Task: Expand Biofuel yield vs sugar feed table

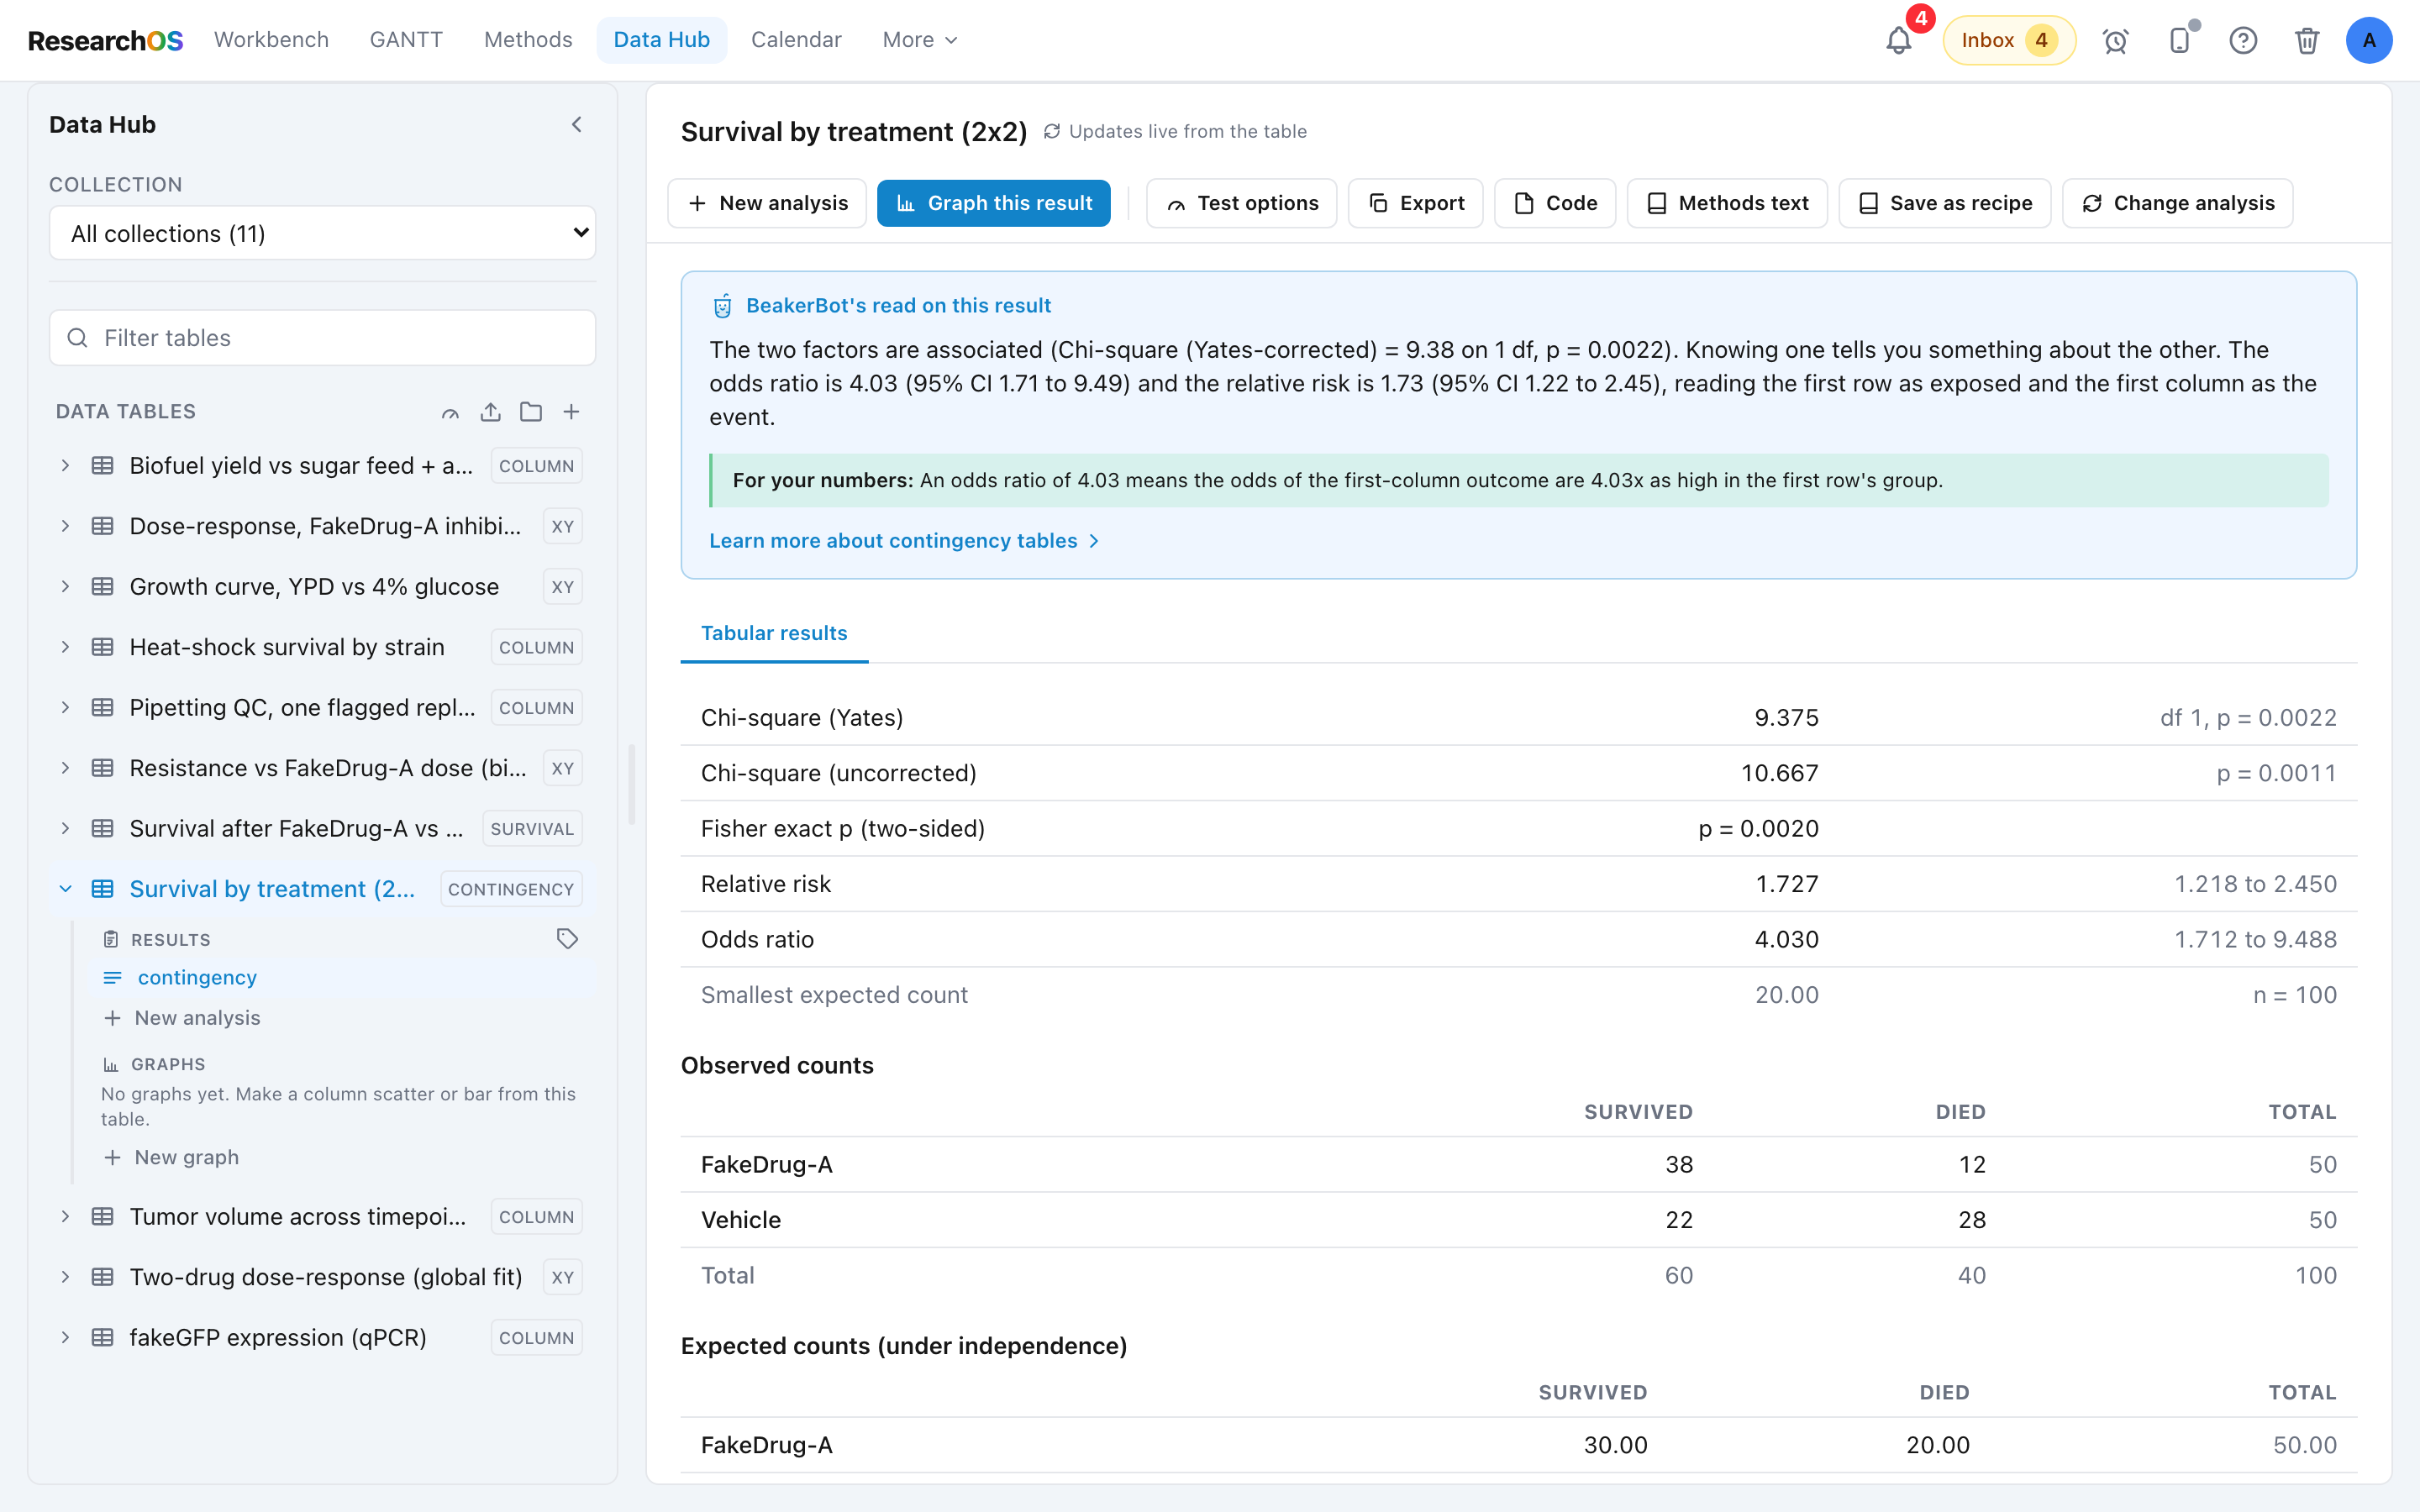Action: pos(65,466)
